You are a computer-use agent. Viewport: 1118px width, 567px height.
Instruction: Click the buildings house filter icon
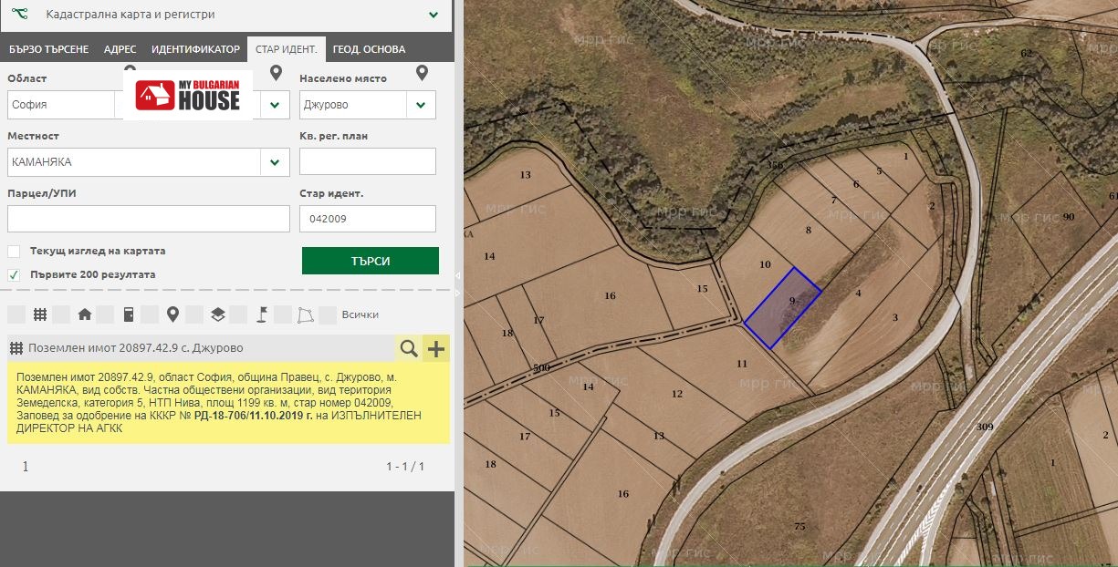[85, 314]
